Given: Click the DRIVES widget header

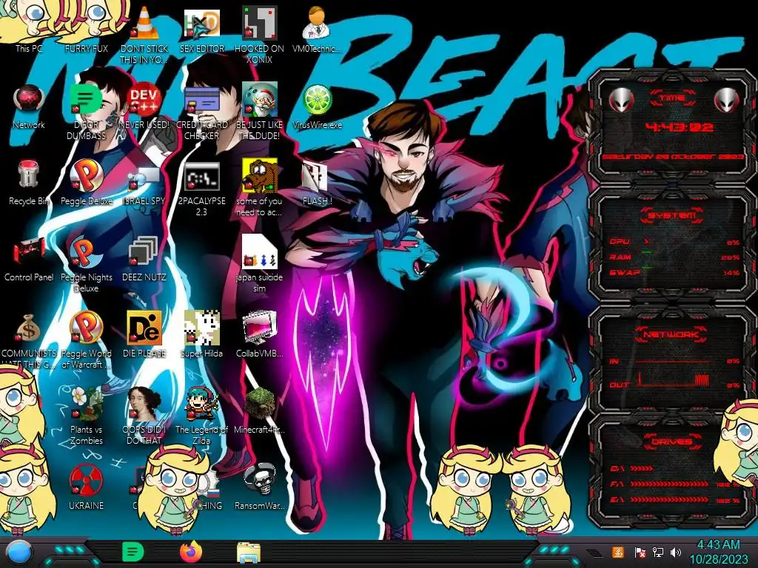Looking at the screenshot, I should tap(672, 442).
